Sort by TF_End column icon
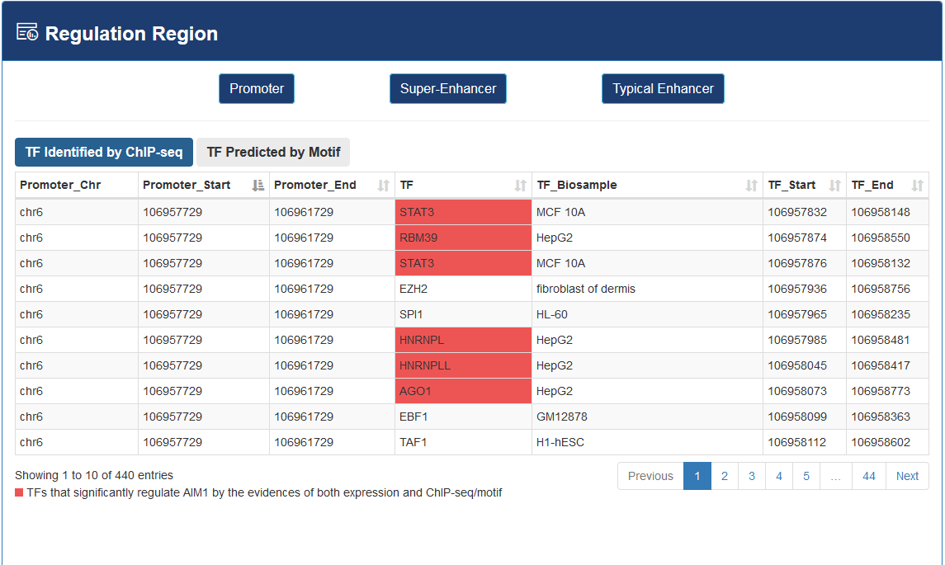The height and width of the screenshot is (565, 945). [917, 186]
